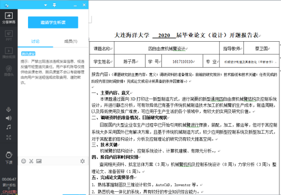Click the 四自由度机械臂设计 table cell
This screenshot has width=281, height=195.
tap(167, 48)
